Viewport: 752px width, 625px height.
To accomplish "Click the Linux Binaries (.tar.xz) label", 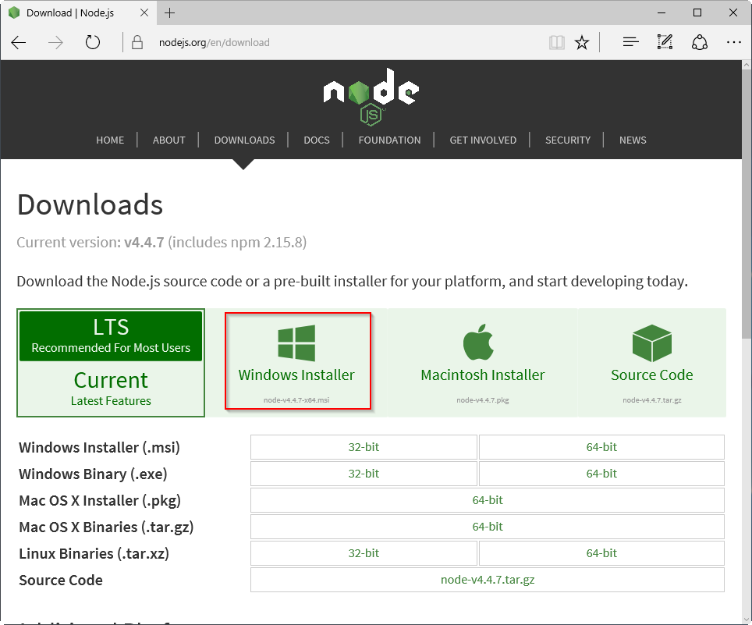I will point(94,553).
